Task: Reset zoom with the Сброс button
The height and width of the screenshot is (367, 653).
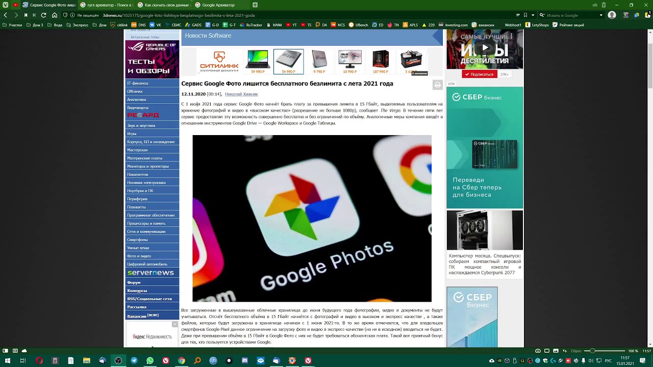Action: (576, 351)
